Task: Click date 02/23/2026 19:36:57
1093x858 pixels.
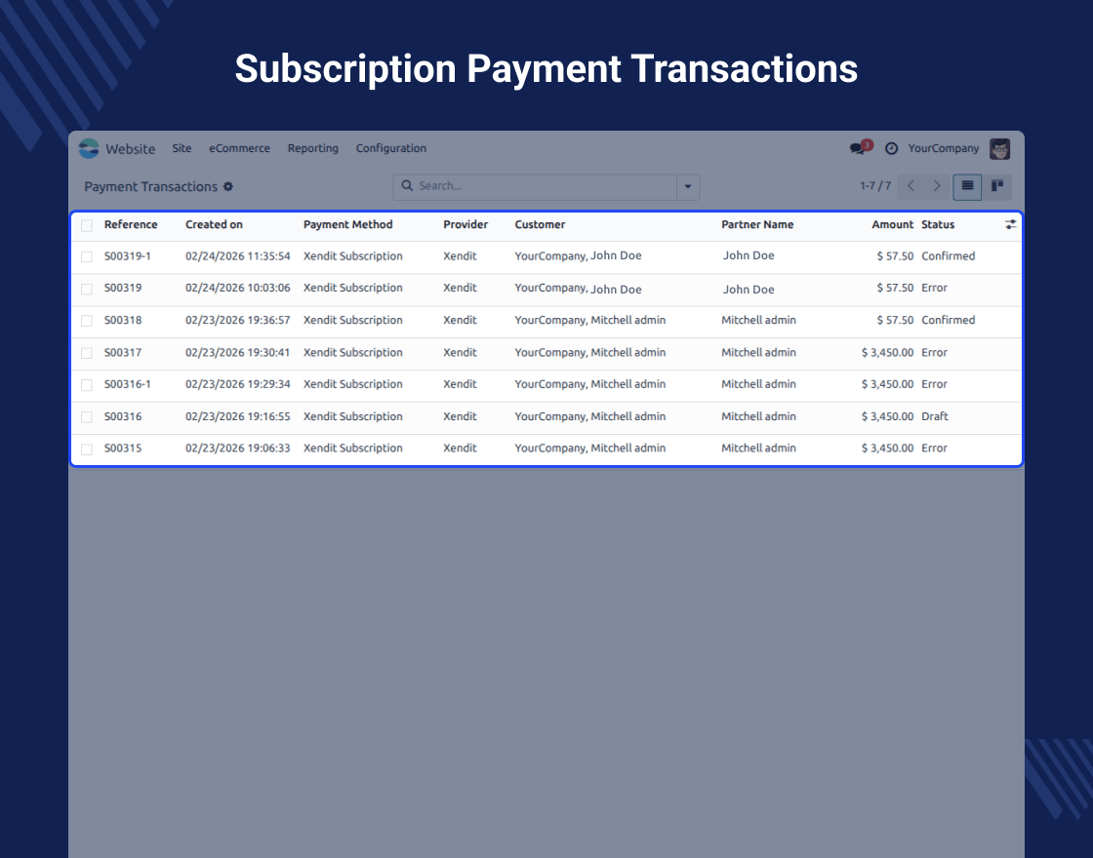Action: point(238,321)
